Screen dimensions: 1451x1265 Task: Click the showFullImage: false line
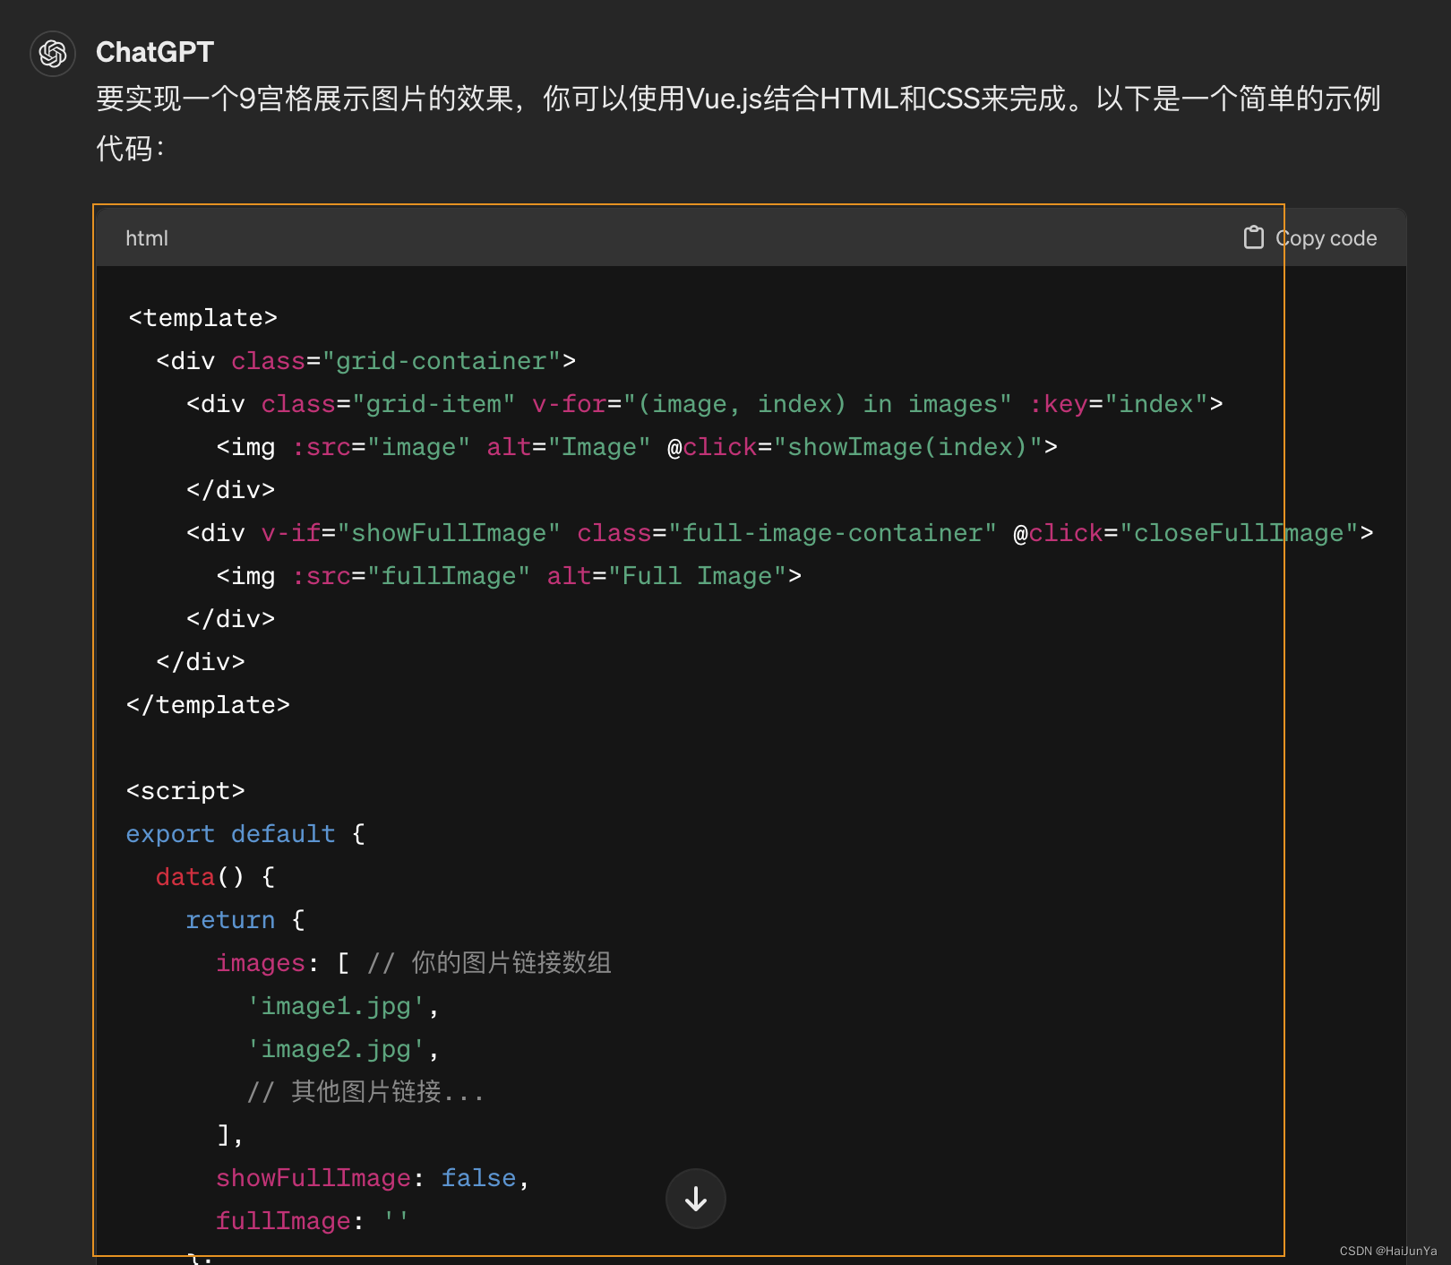(x=373, y=1178)
